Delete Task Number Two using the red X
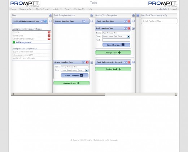Viewport: 188px width, 152px height. pyautogui.click(x=129, y=28)
